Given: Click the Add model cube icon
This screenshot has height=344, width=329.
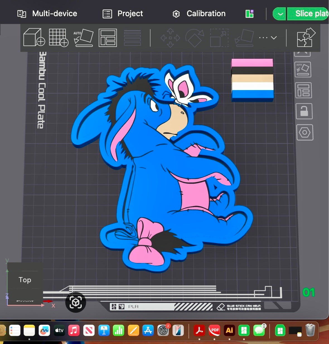Looking at the screenshot, I should click(34, 37).
